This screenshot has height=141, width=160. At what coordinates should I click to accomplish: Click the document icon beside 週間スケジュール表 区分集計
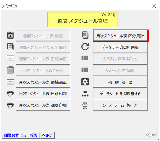coord(10,47)
